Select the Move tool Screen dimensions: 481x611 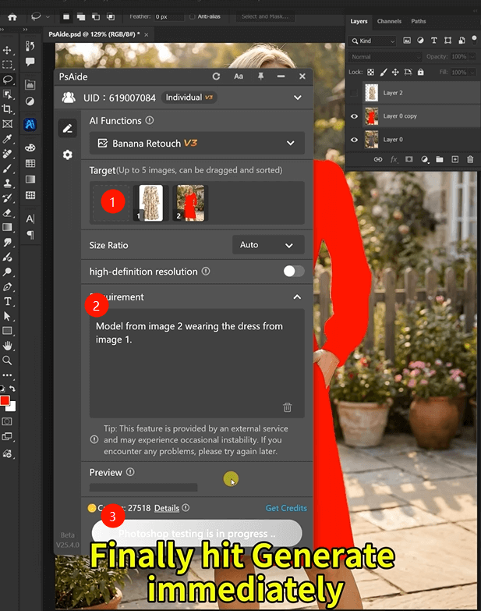coord(7,50)
